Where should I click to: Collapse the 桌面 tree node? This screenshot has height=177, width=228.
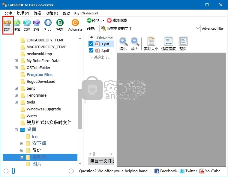pyautogui.click(x=16, y=130)
